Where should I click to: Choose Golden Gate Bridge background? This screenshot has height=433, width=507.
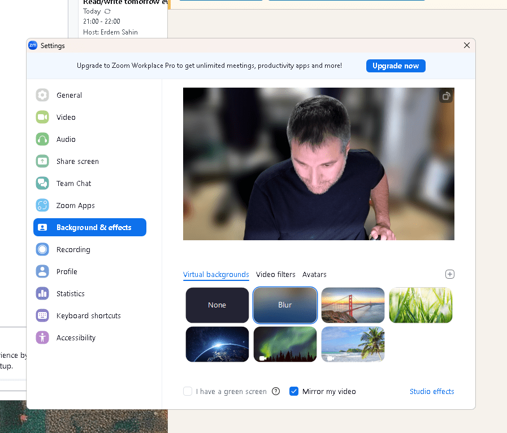(x=353, y=305)
